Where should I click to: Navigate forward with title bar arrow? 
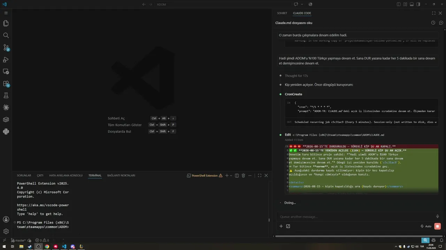[151, 4]
